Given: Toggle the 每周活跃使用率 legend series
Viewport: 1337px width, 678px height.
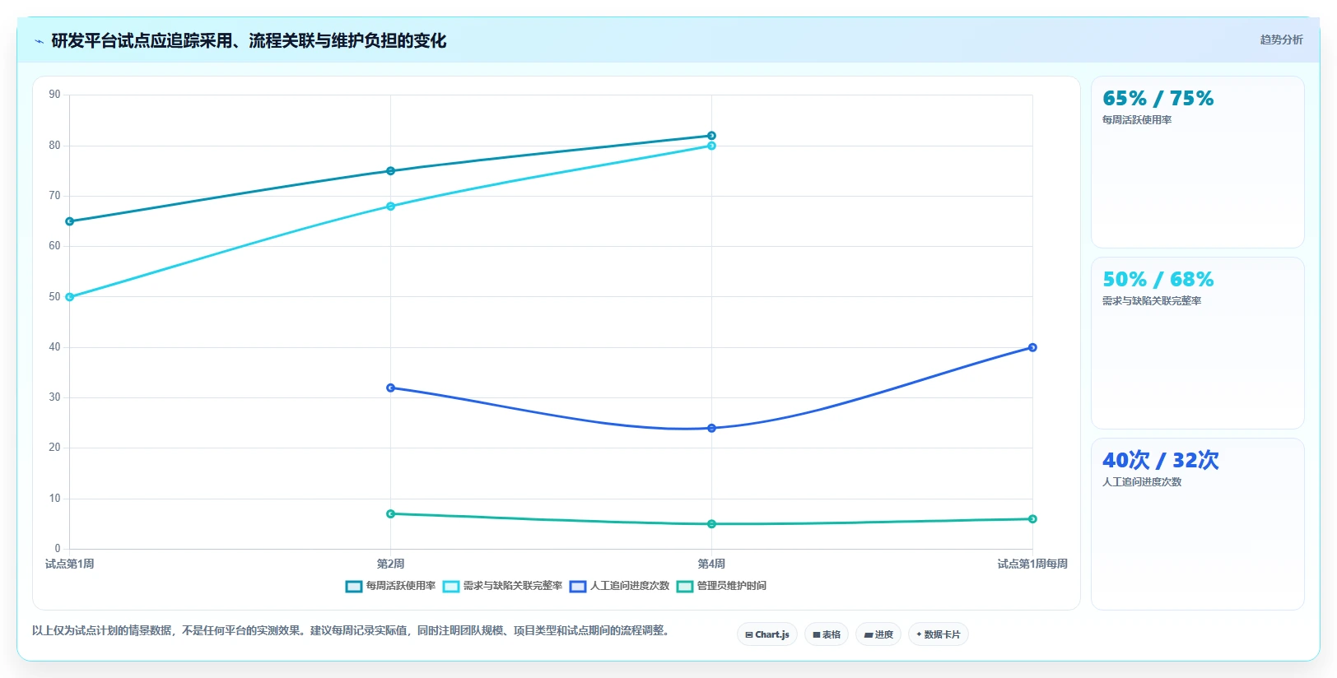Looking at the screenshot, I should (390, 586).
